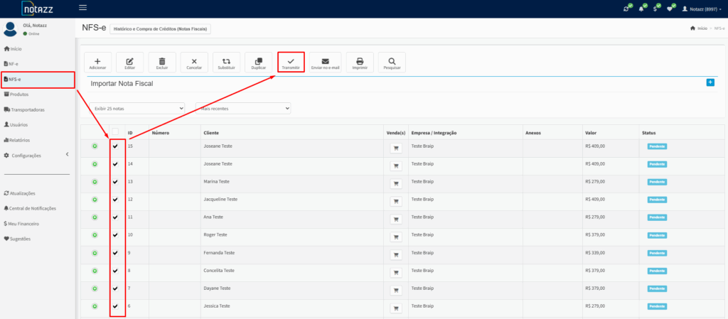The height and width of the screenshot is (319, 728).
Task: Open the notifications bell in top bar
Action: pos(642,9)
